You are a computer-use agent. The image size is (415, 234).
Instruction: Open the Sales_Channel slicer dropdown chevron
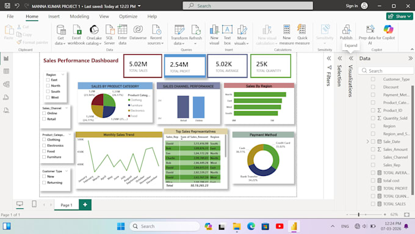[x=67, y=108]
